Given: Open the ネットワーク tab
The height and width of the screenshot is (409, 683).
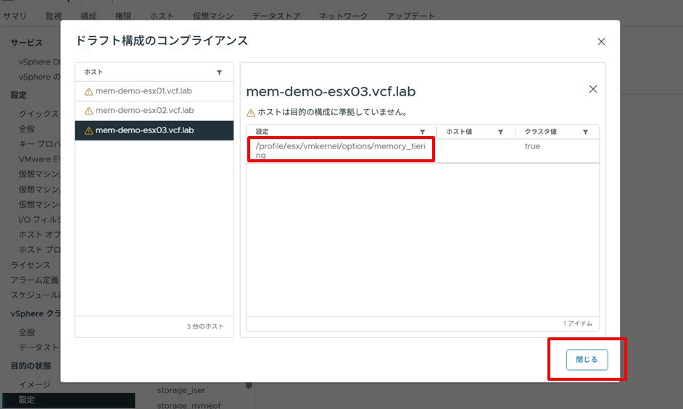Looking at the screenshot, I should pyautogui.click(x=343, y=16).
